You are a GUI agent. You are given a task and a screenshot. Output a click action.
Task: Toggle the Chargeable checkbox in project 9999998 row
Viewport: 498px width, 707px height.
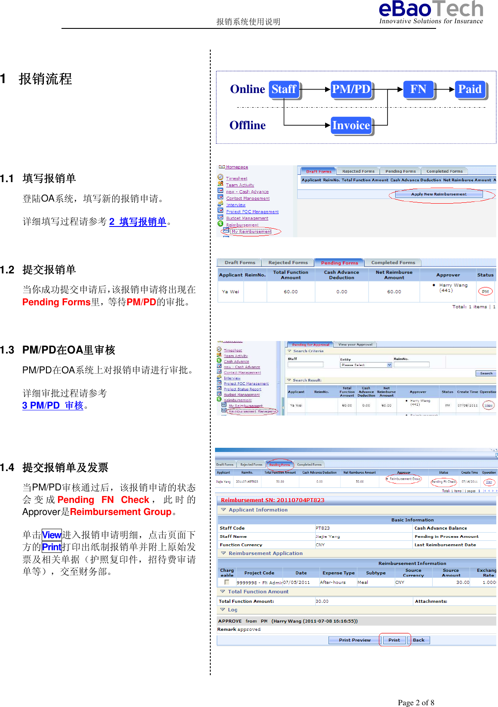point(227,582)
